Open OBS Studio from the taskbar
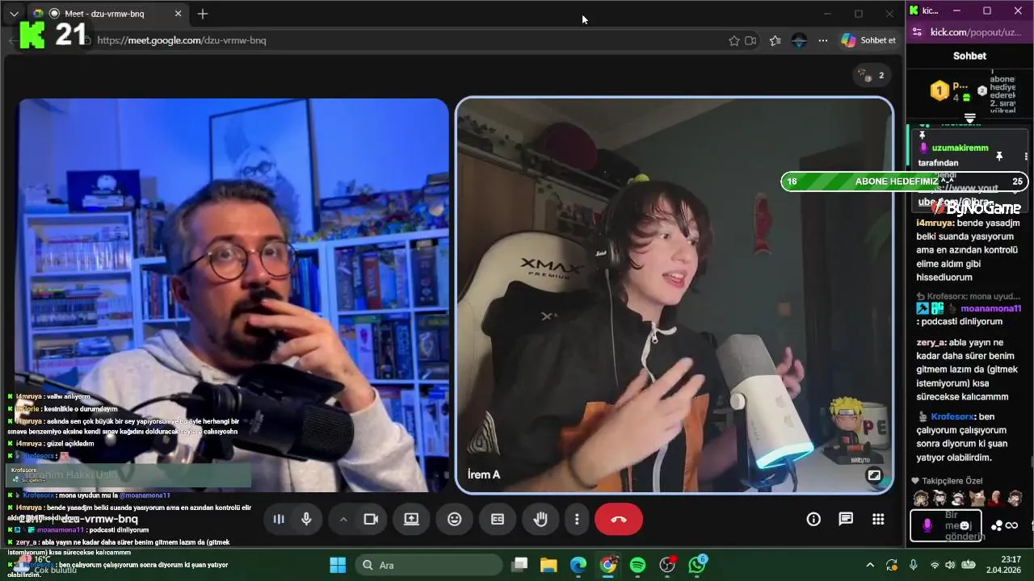The width and height of the screenshot is (1034, 581). [x=667, y=565]
